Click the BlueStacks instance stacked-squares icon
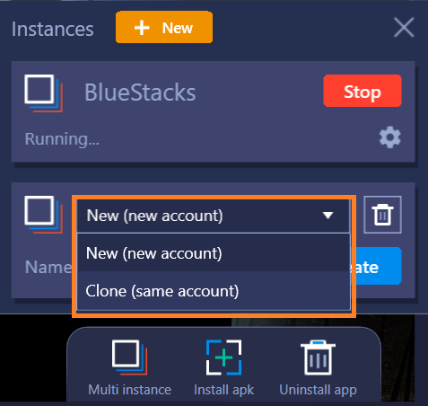428x406 pixels. click(43, 93)
